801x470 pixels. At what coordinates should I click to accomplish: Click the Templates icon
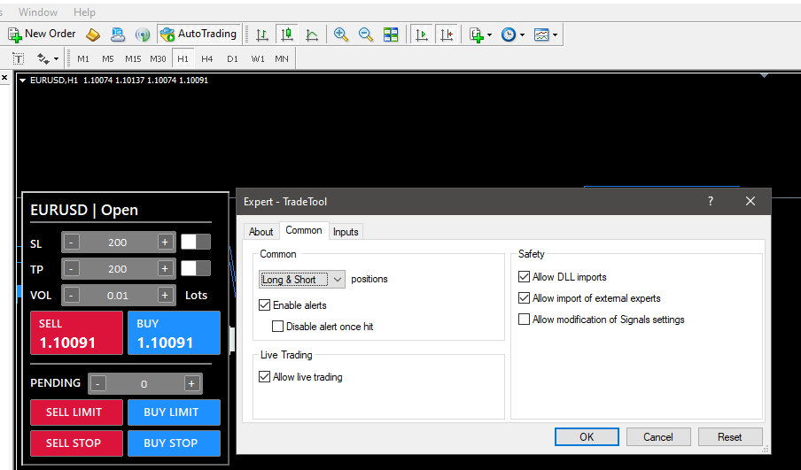pyautogui.click(x=541, y=35)
